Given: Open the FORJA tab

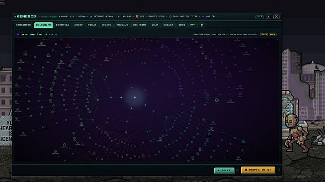Looking at the screenshot, I should tap(92, 25).
